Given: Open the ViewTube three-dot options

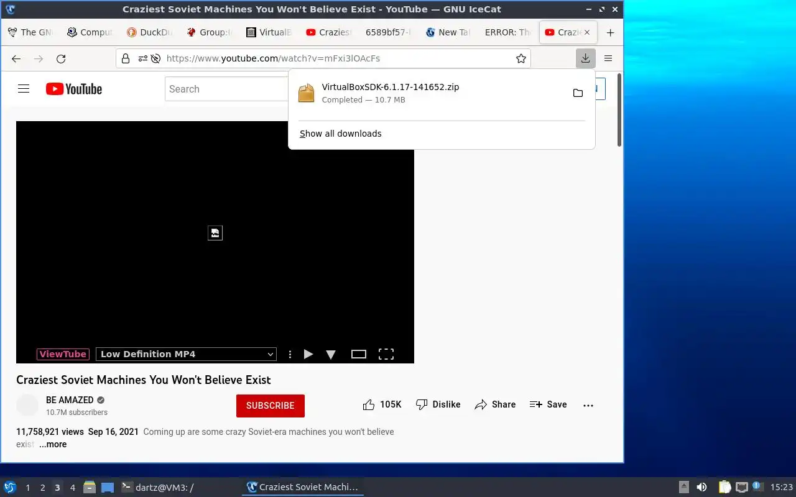Looking at the screenshot, I should click(290, 354).
